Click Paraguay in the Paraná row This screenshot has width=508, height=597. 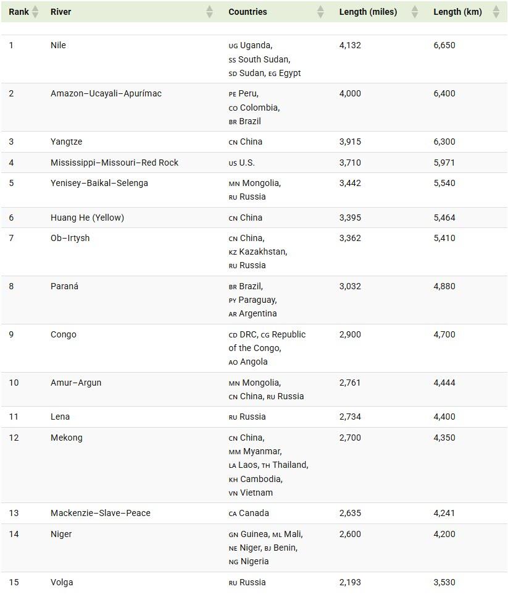click(257, 300)
